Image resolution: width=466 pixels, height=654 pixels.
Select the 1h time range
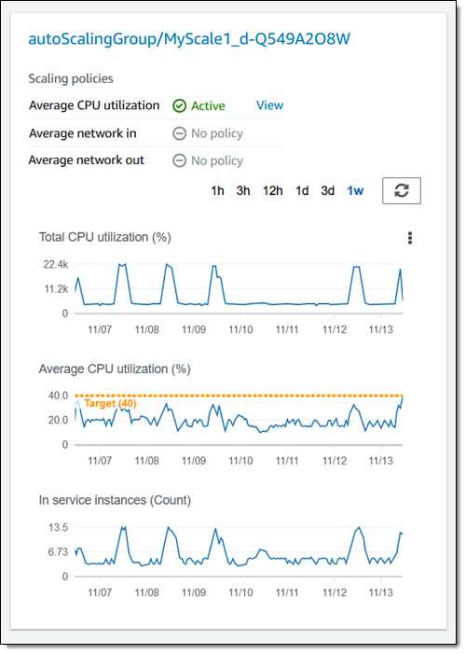click(x=217, y=190)
